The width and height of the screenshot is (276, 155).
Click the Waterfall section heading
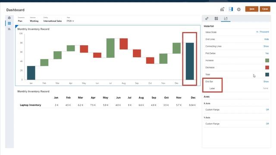209,26
